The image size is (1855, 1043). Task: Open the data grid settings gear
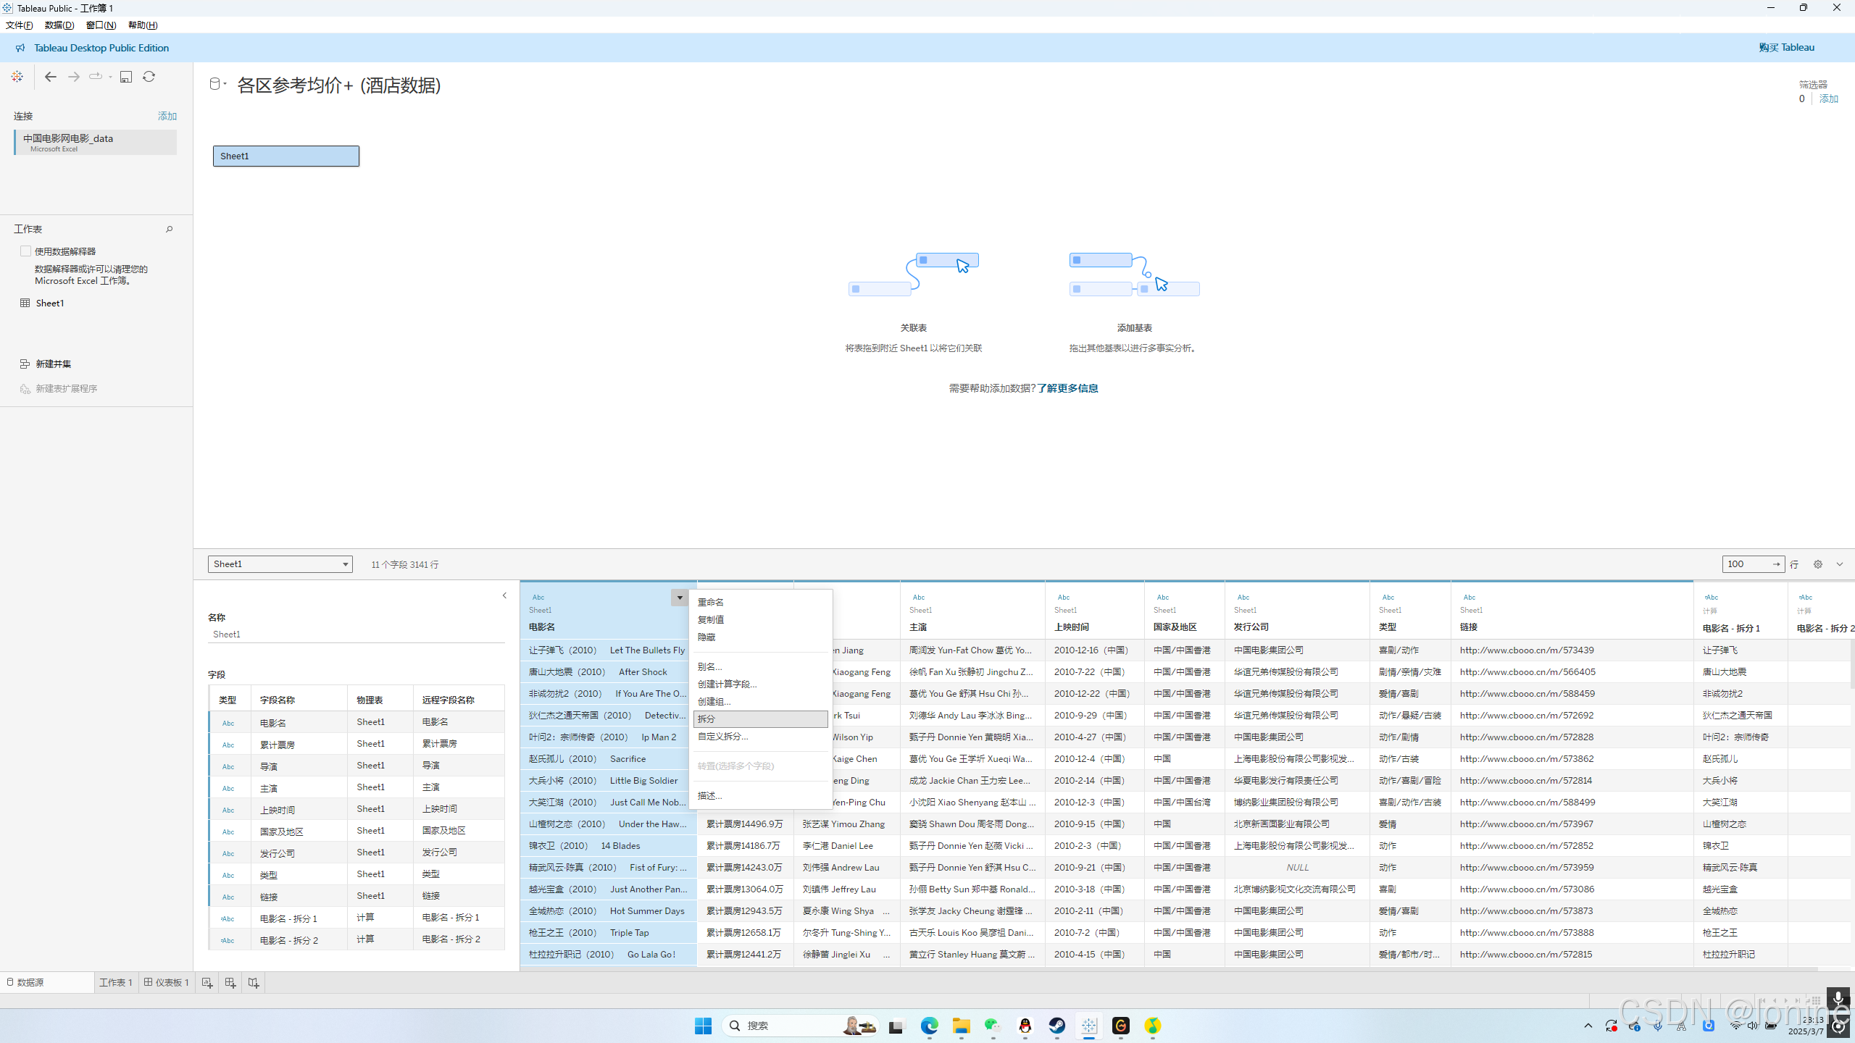(x=1818, y=564)
